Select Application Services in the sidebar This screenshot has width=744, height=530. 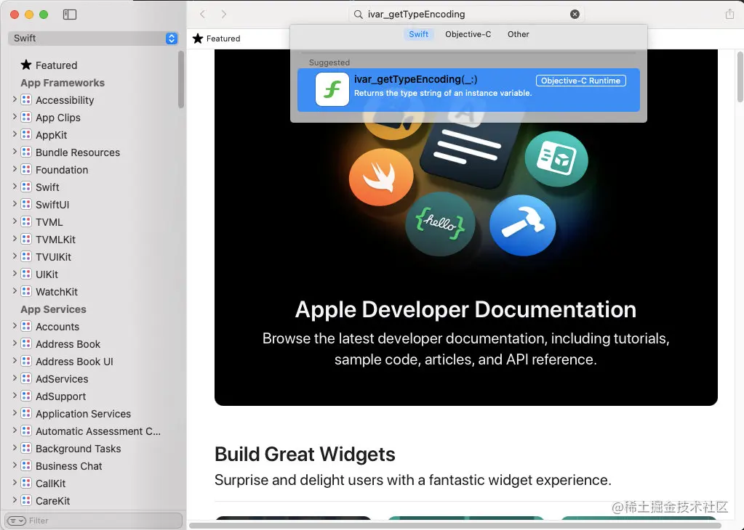point(83,414)
